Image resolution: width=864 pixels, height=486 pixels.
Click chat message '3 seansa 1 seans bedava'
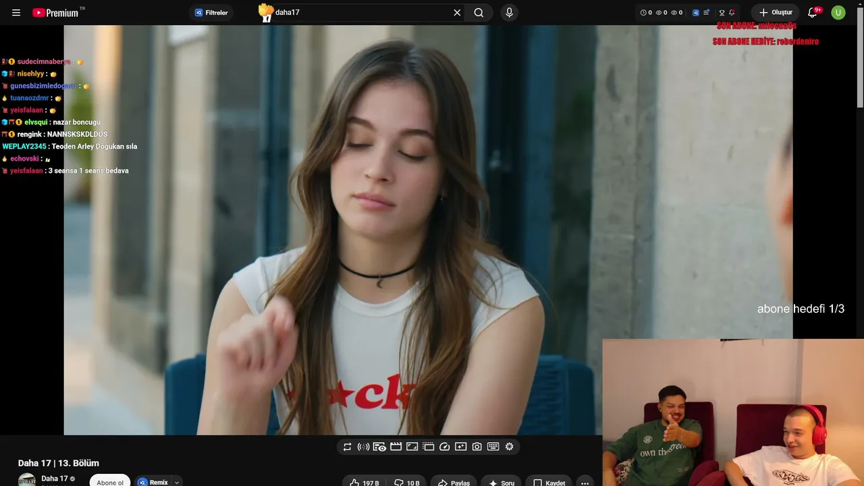(88, 171)
